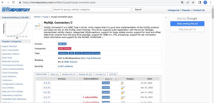This screenshot has height=103, width=214.
Task: Switch to the Imcode (1) tab
Action: [101, 74]
